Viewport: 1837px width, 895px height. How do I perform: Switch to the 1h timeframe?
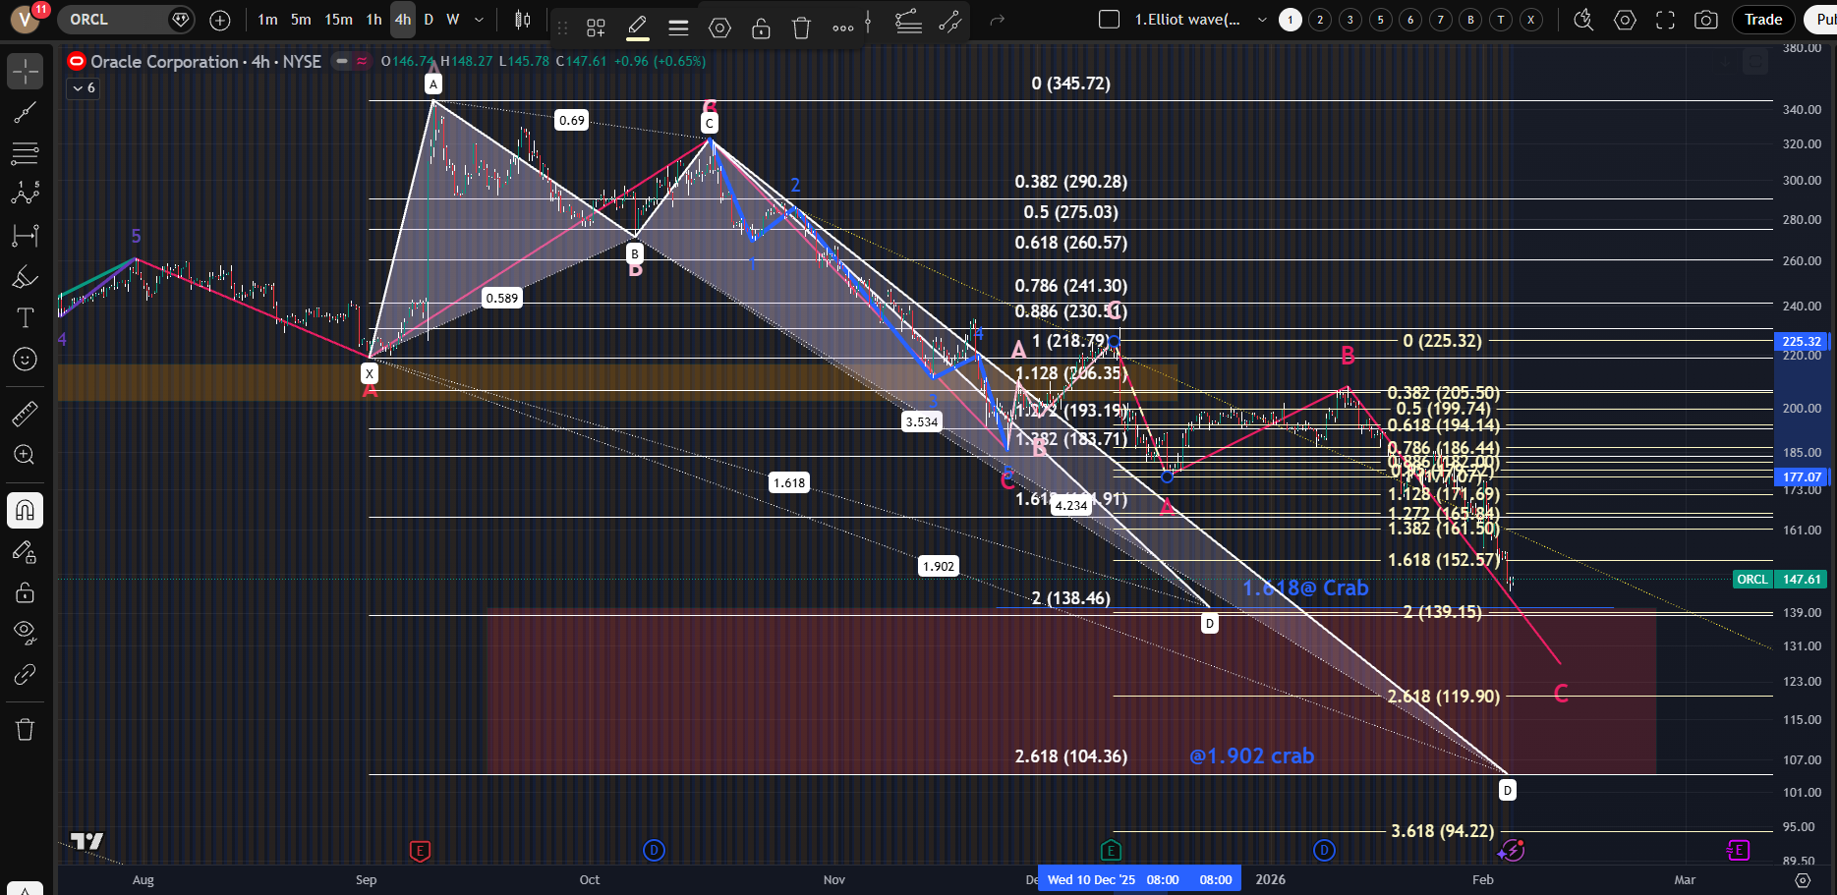coord(373,20)
